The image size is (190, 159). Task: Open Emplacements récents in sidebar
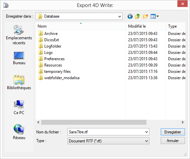coord(19,35)
